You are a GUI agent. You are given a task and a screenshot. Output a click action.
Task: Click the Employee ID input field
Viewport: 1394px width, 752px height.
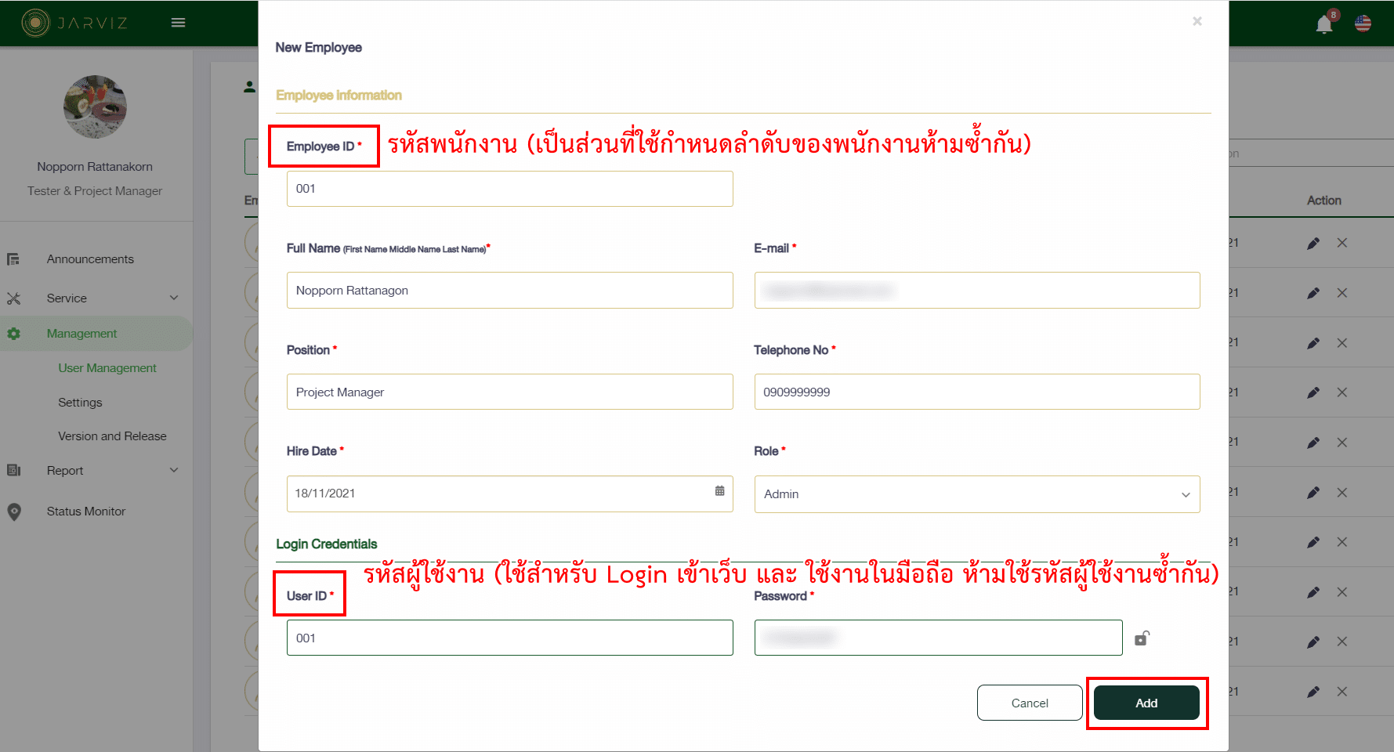coord(509,189)
